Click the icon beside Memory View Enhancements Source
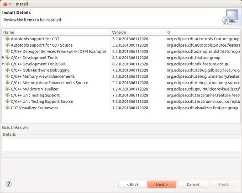Viewport: 242px width, 193px height. point(7,83)
